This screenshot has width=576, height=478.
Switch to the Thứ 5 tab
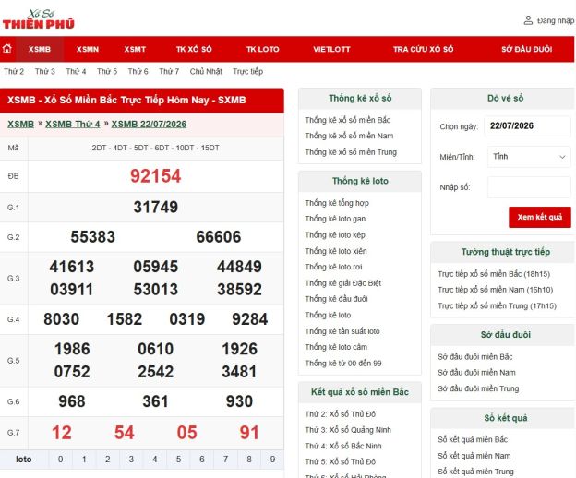pyautogui.click(x=107, y=71)
